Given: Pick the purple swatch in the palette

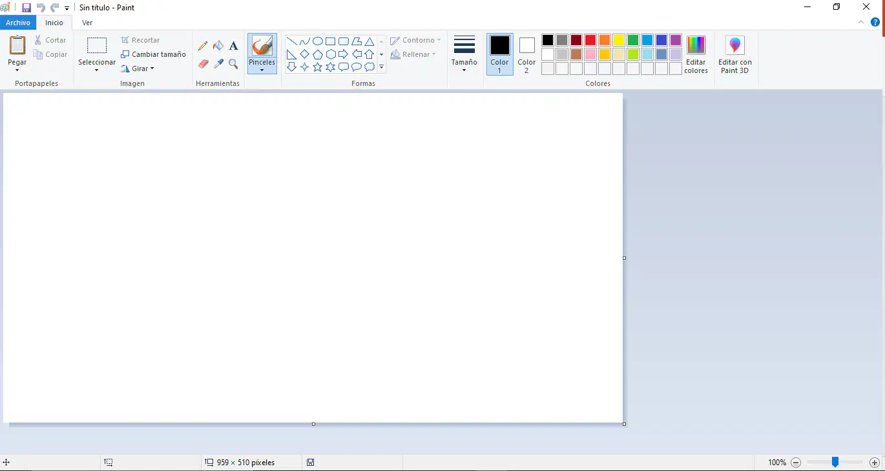Looking at the screenshot, I should coord(676,40).
